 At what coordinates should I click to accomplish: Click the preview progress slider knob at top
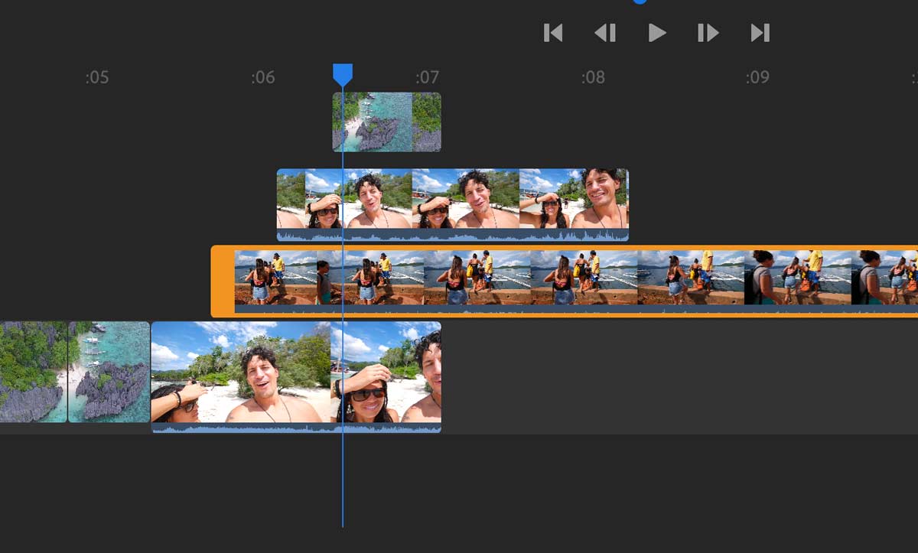click(x=640, y=2)
